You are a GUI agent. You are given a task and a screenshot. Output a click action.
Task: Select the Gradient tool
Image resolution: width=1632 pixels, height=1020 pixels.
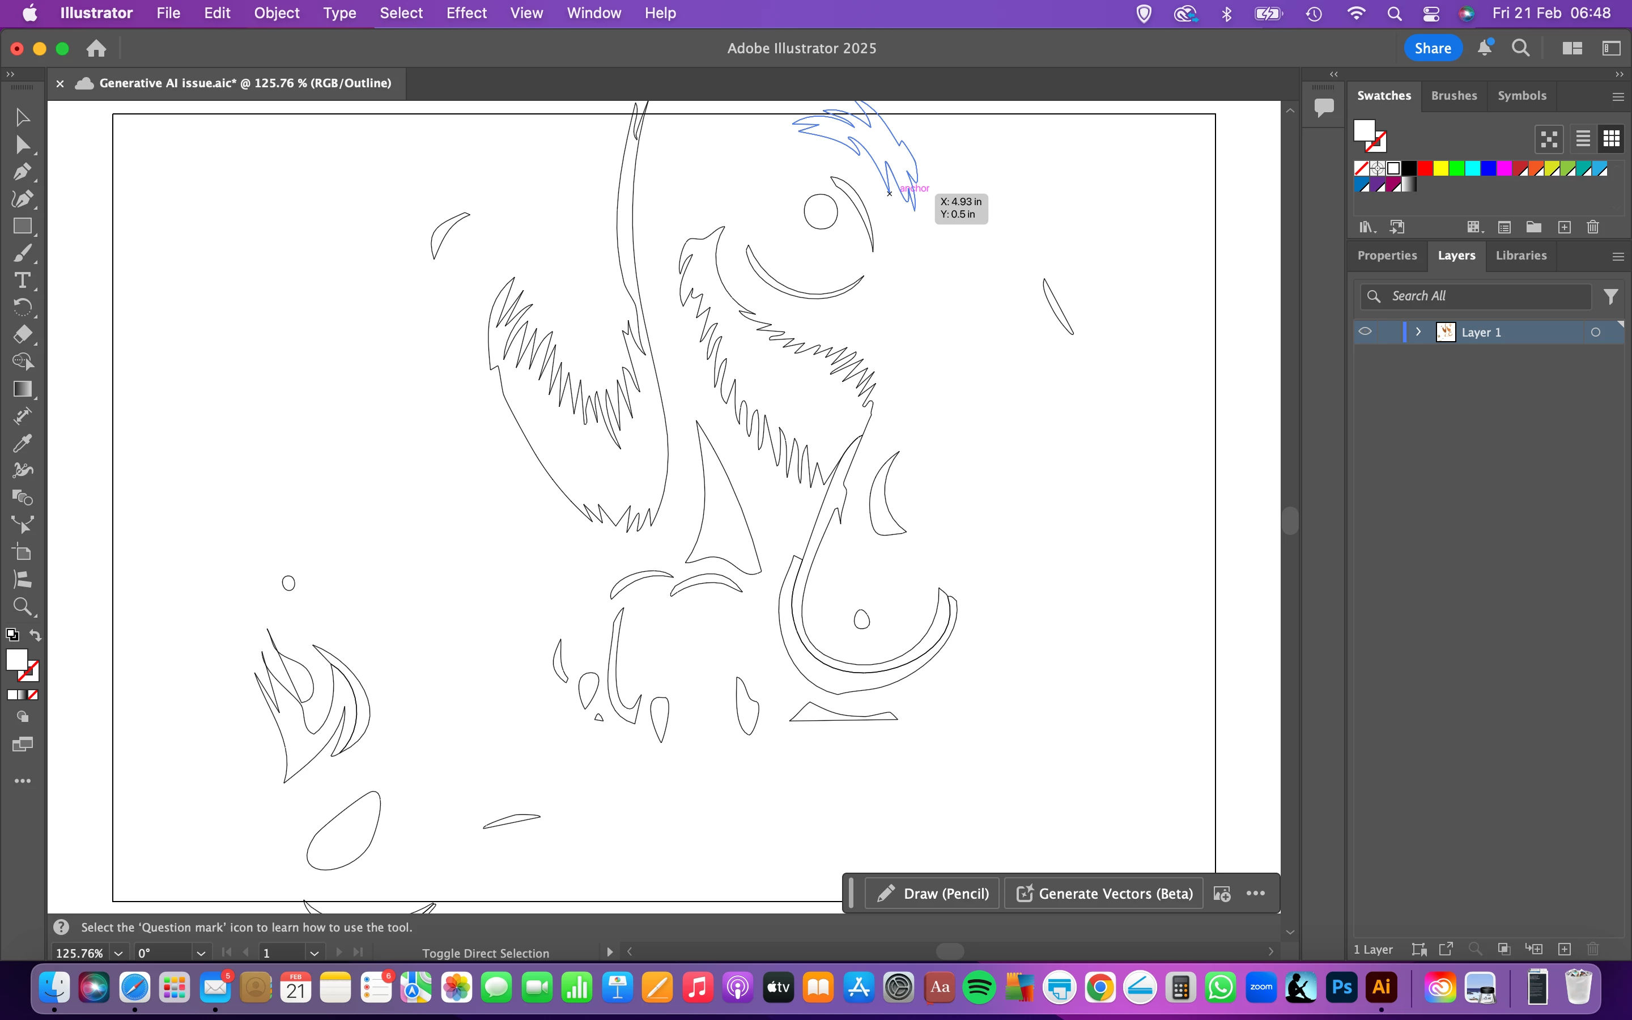[x=22, y=389]
